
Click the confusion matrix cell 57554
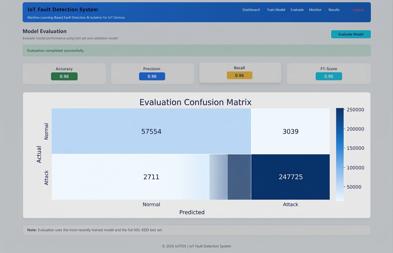click(x=151, y=131)
